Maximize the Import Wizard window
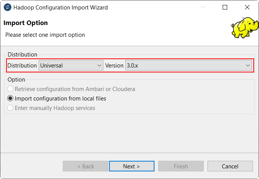 (225, 7)
